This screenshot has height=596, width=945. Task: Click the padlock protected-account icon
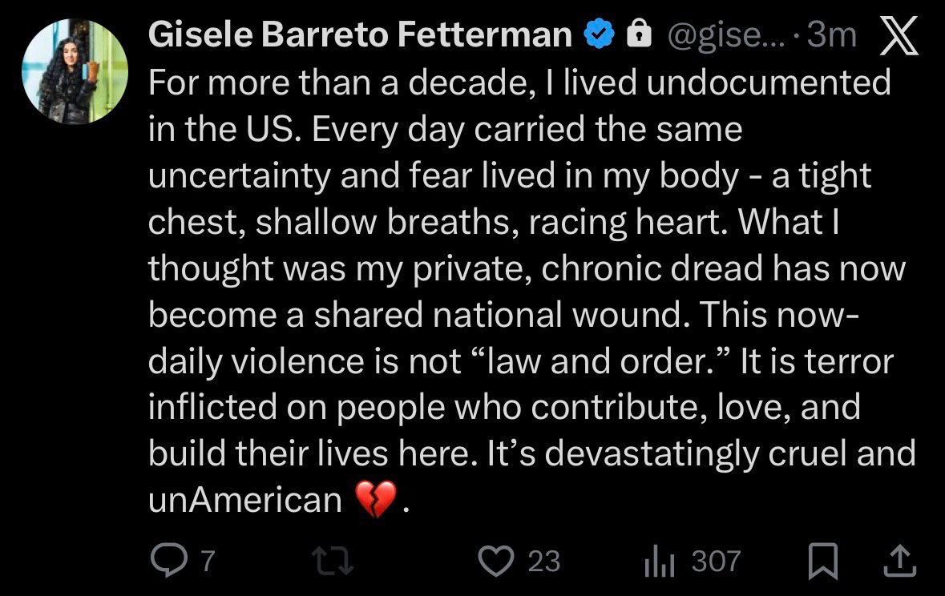[x=636, y=34]
